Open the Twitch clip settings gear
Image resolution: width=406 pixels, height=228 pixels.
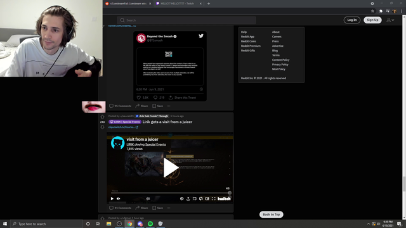pos(182,198)
